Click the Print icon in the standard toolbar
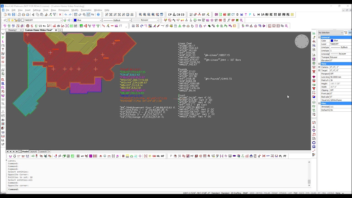 tap(23, 15)
